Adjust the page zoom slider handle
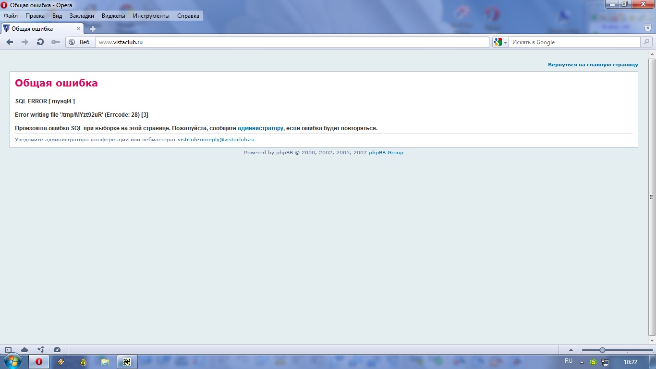Viewport: 656px width, 369px height. (602, 350)
